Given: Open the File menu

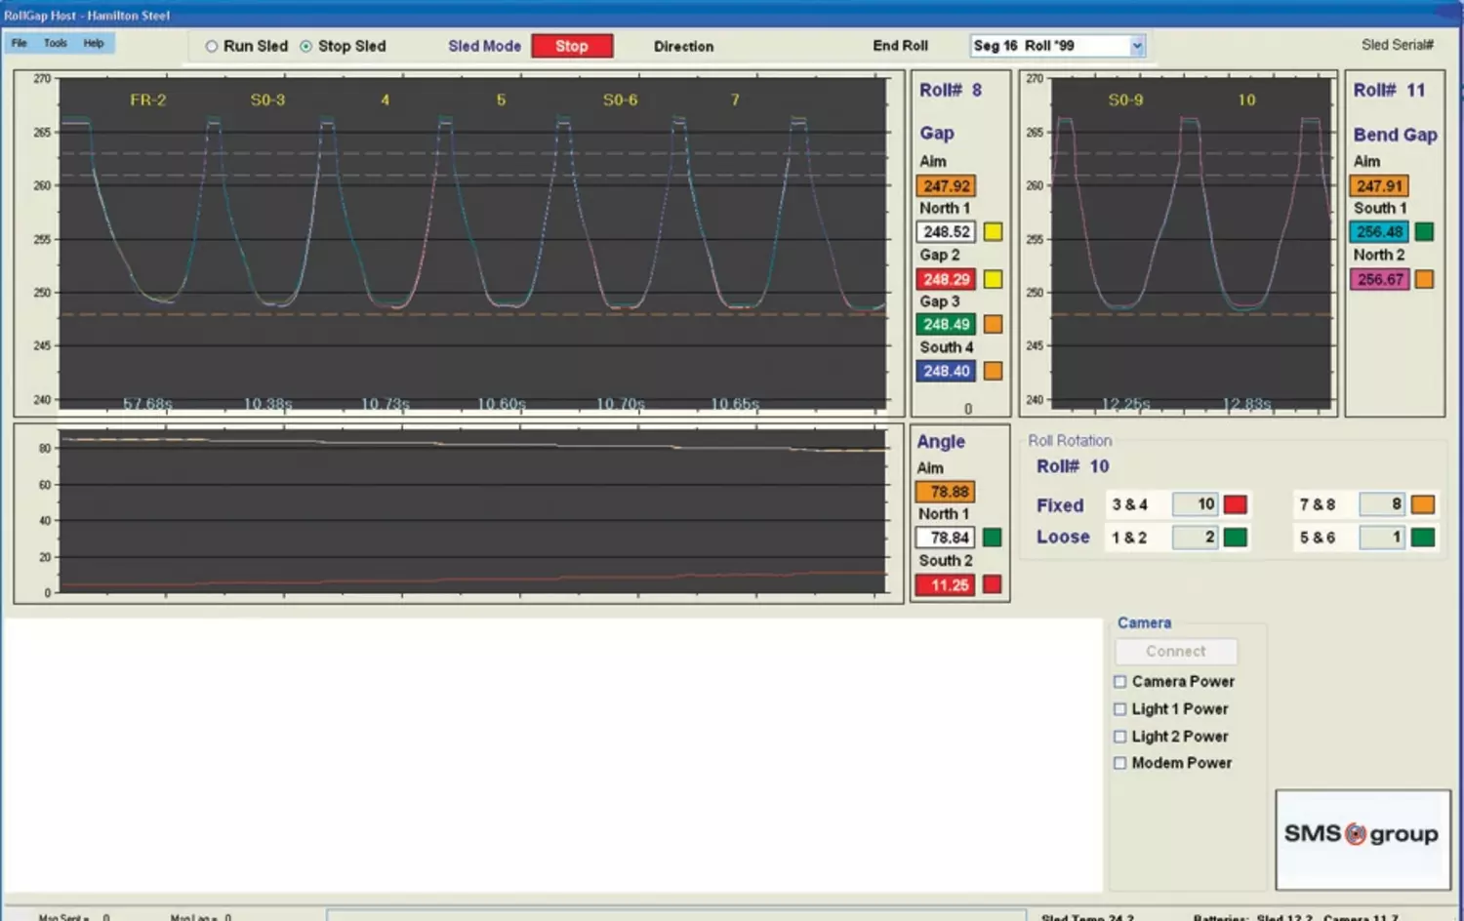Looking at the screenshot, I should (x=20, y=43).
